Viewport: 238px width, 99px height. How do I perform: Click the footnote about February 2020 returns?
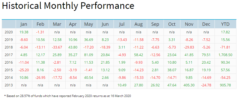click(x=68, y=96)
